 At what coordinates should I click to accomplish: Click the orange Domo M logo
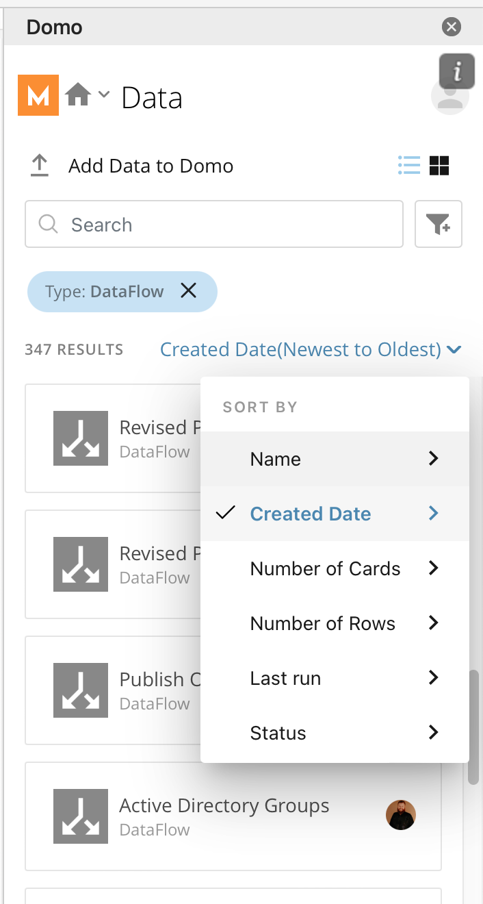(x=38, y=96)
